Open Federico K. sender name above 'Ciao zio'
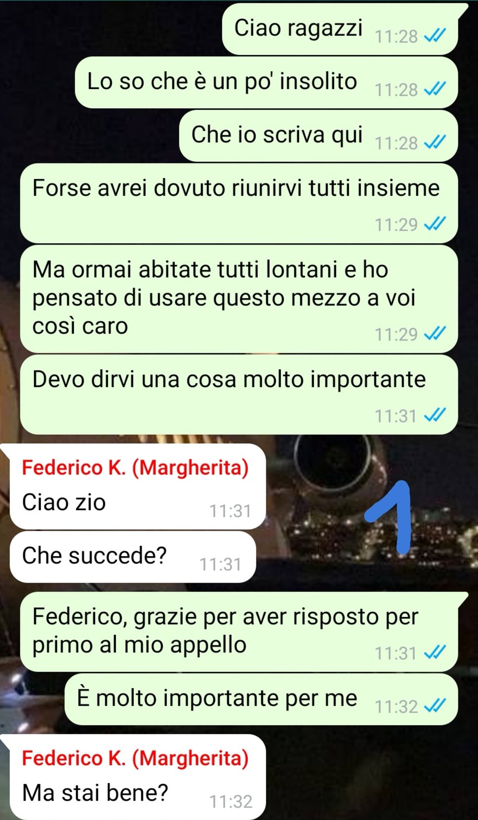Screen dimensions: 478x820 (135, 467)
